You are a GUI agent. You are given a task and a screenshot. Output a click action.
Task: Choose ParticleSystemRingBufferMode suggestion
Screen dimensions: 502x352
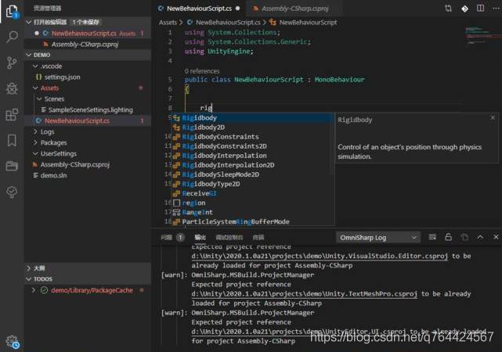pyautogui.click(x=253, y=221)
